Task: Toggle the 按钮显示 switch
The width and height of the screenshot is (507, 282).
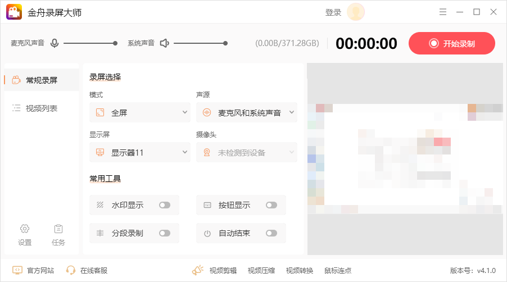Action: (271, 205)
